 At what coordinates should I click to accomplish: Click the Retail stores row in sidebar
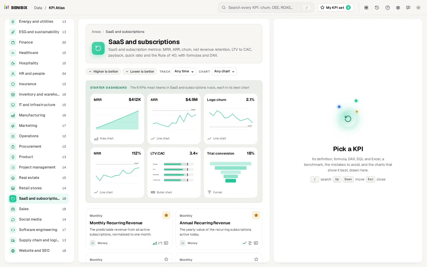click(x=38, y=188)
